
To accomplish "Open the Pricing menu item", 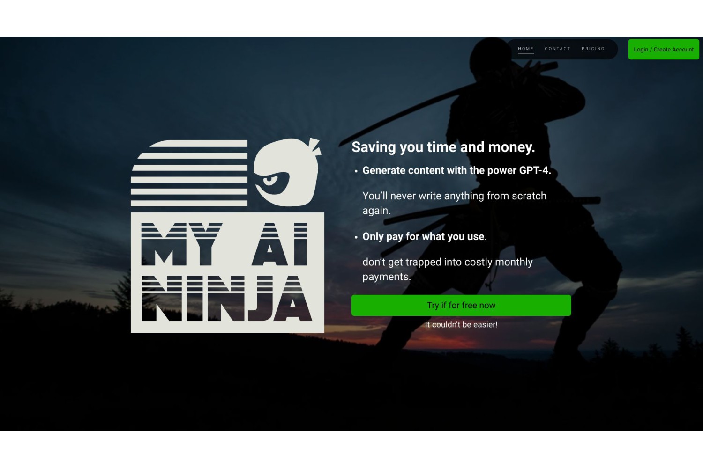I will pyautogui.click(x=593, y=49).
